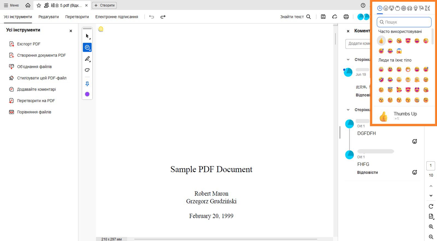
Task: Go to previous page with up chevron
Action: click(x=431, y=186)
